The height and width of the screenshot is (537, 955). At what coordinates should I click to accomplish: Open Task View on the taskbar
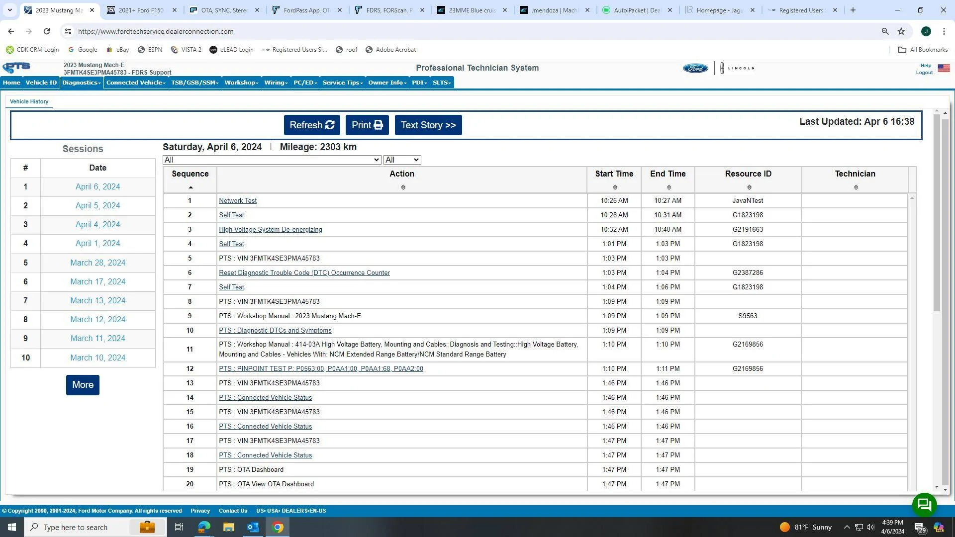point(179,527)
